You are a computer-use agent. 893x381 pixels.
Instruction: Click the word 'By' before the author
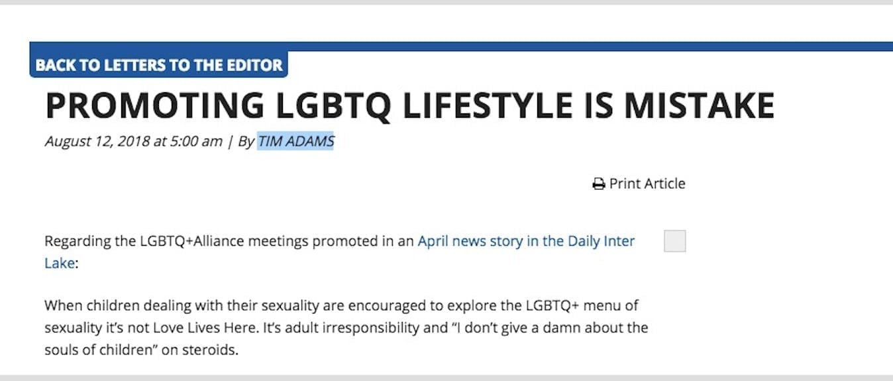[x=246, y=141]
